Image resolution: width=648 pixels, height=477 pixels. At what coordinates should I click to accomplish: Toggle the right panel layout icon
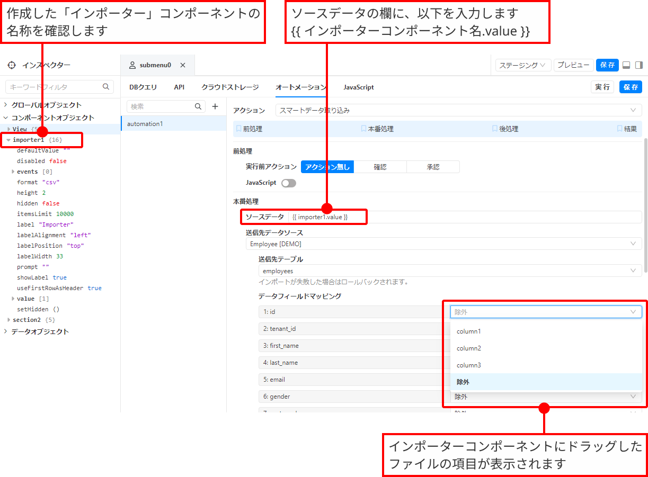coord(638,65)
